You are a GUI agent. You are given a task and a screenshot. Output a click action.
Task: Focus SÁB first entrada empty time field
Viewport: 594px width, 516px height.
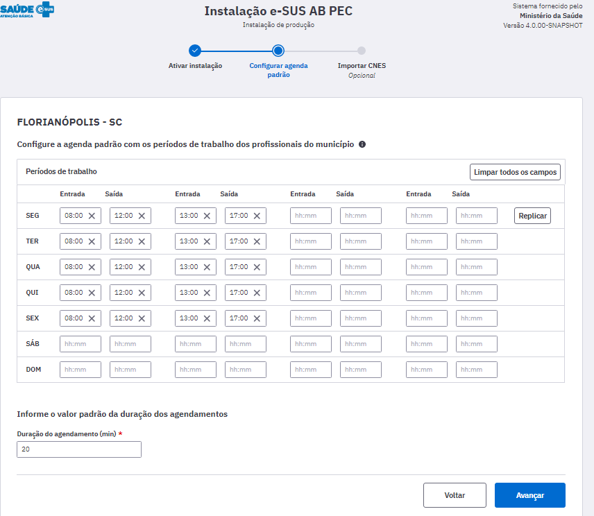(x=80, y=344)
